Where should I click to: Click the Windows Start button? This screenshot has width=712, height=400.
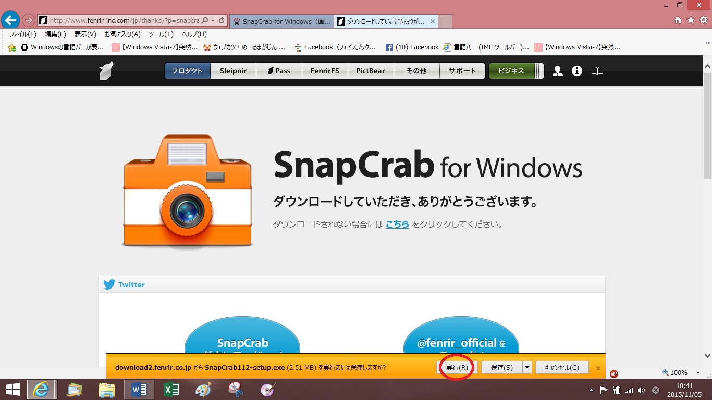point(13,390)
